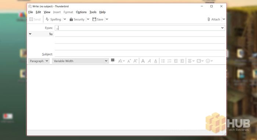
Task: Open the View menu
Action: point(47,12)
